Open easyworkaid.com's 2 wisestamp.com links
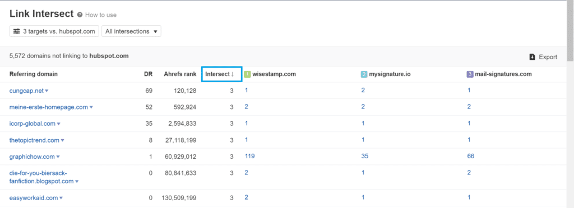Viewport: 574px width, 208px height. [x=247, y=197]
